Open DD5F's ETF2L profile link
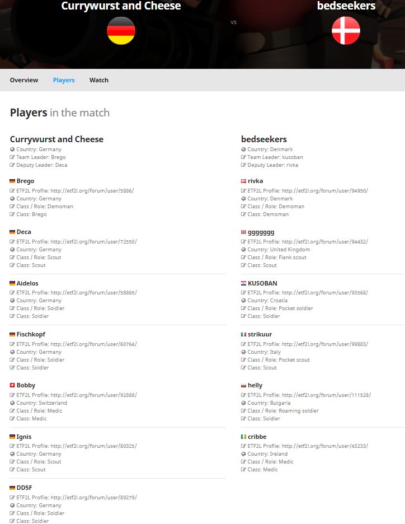The width and height of the screenshot is (405, 524). 93,498
